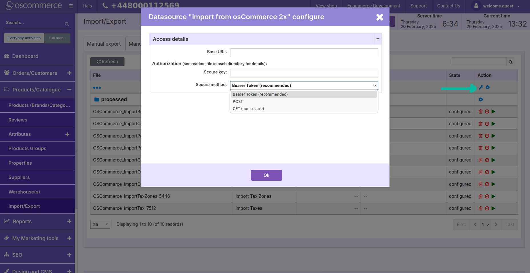
Task: Expand SEO plus icon
Action: click(69, 255)
